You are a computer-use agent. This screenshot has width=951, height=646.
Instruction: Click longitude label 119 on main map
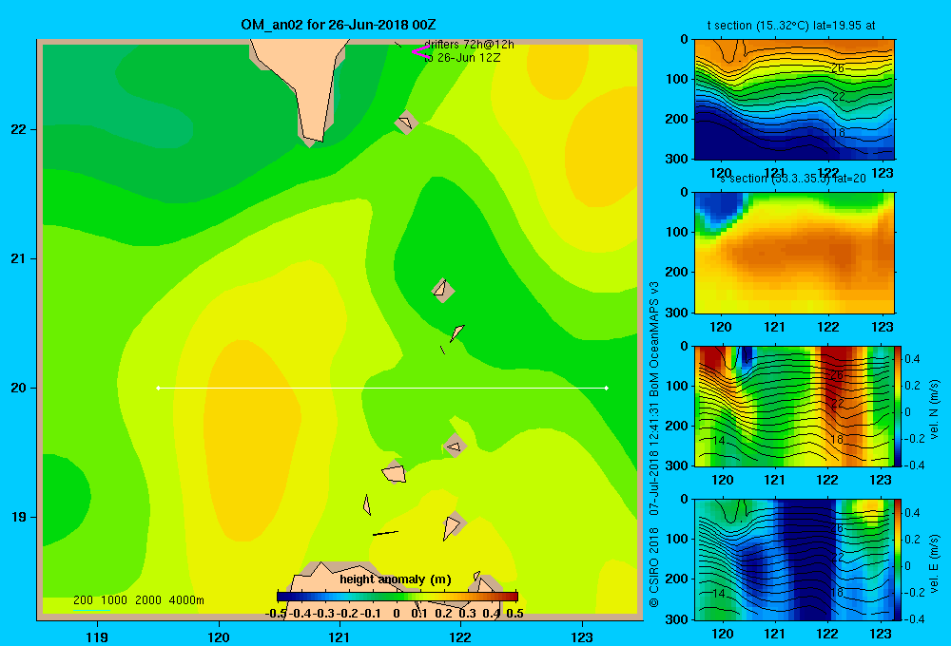tap(97, 636)
